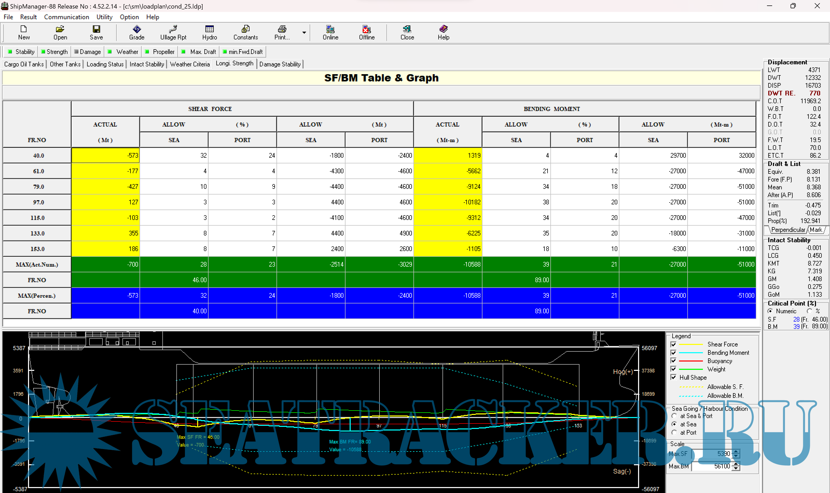
Task: Uncheck the Shear Force legend checkbox
Action: 674,344
